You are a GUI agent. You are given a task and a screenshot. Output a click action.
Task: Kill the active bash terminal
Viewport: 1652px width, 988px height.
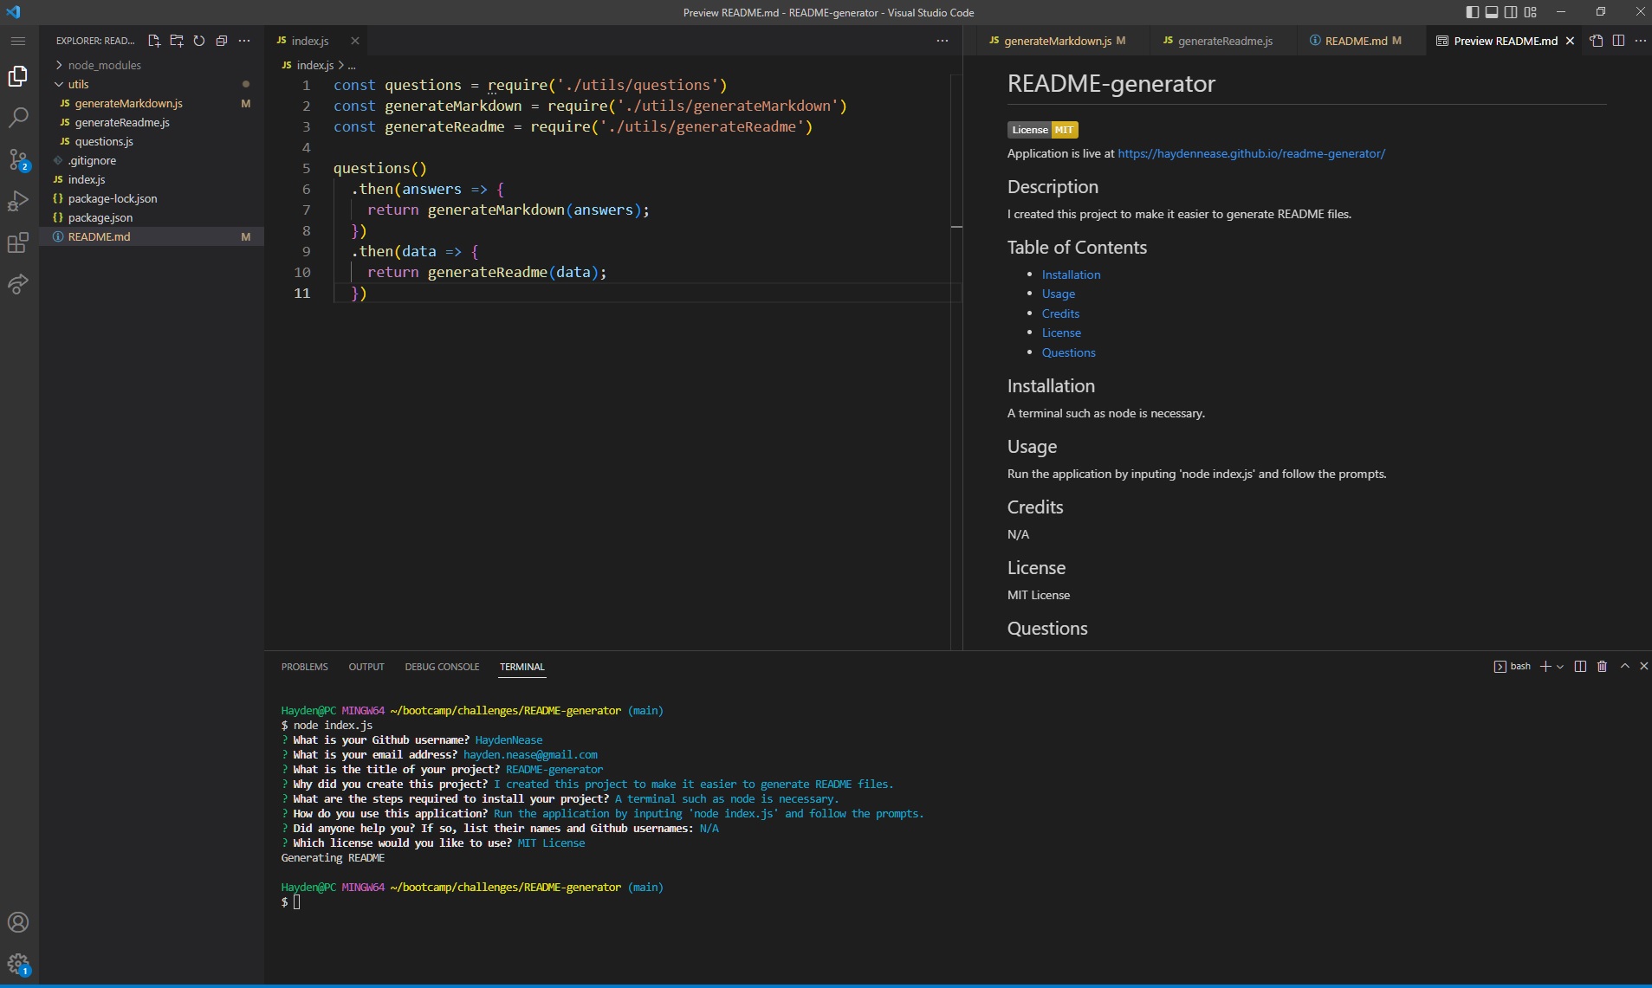click(1603, 666)
